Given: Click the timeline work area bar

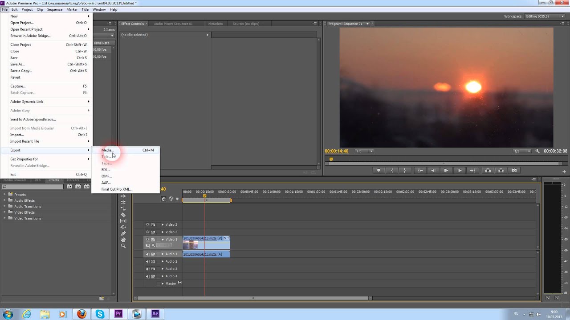Looking at the screenshot, I should click(x=207, y=200).
